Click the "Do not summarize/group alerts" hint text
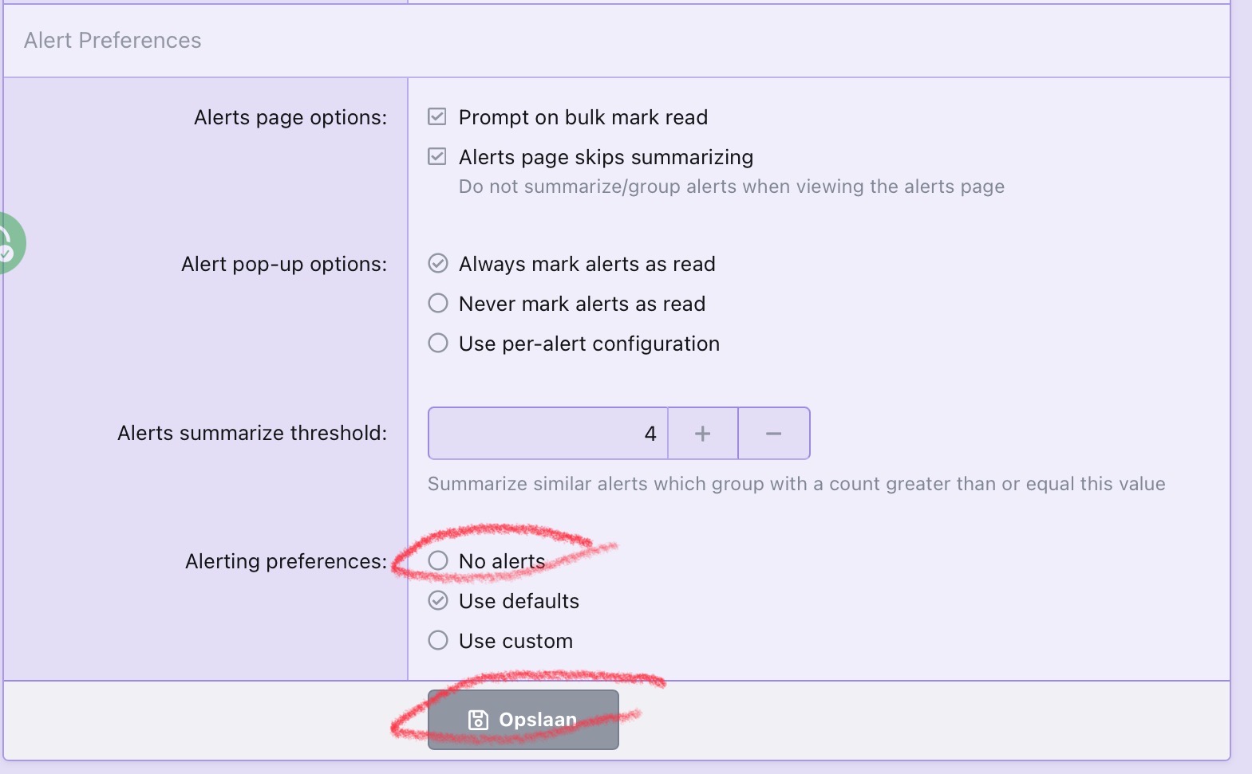 coord(731,187)
